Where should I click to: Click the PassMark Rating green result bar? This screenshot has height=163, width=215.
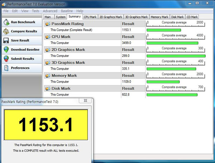164,30
